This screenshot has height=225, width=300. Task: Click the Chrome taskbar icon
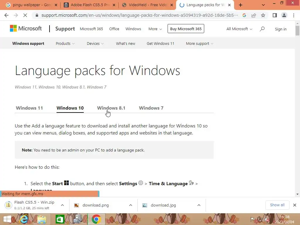(96, 219)
